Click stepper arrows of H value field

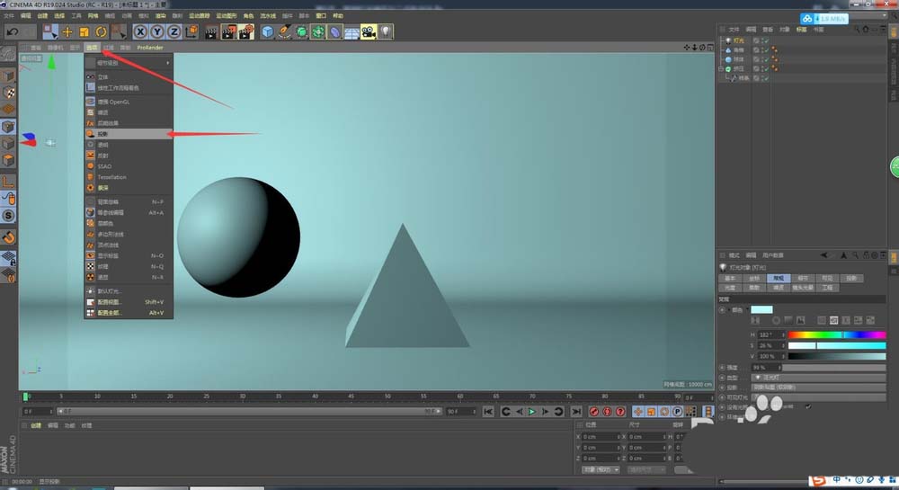point(783,334)
